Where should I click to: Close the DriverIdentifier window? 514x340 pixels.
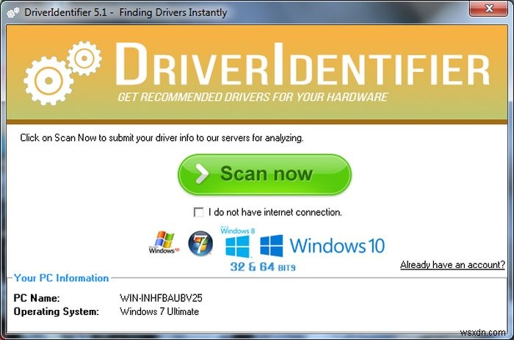(x=489, y=8)
